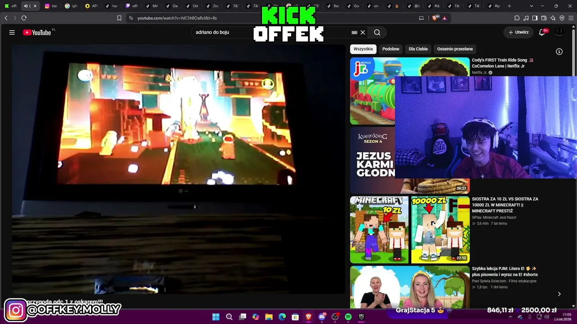Open the Brave main menu
The image size is (577, 324).
tap(571, 18)
